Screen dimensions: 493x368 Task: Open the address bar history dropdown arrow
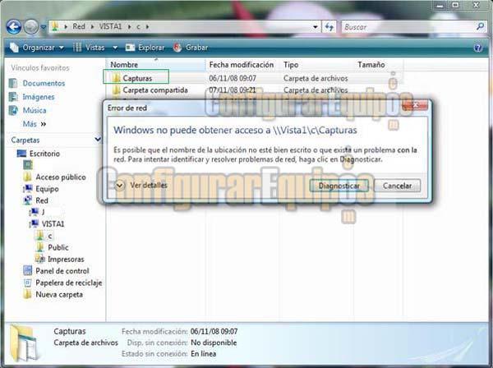coord(315,27)
